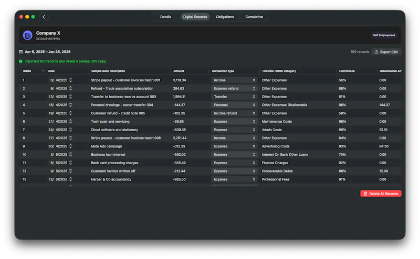This screenshot has height=259, width=420.
Task: Open Personal type dropdown for Personal drawings
Action: (234, 105)
